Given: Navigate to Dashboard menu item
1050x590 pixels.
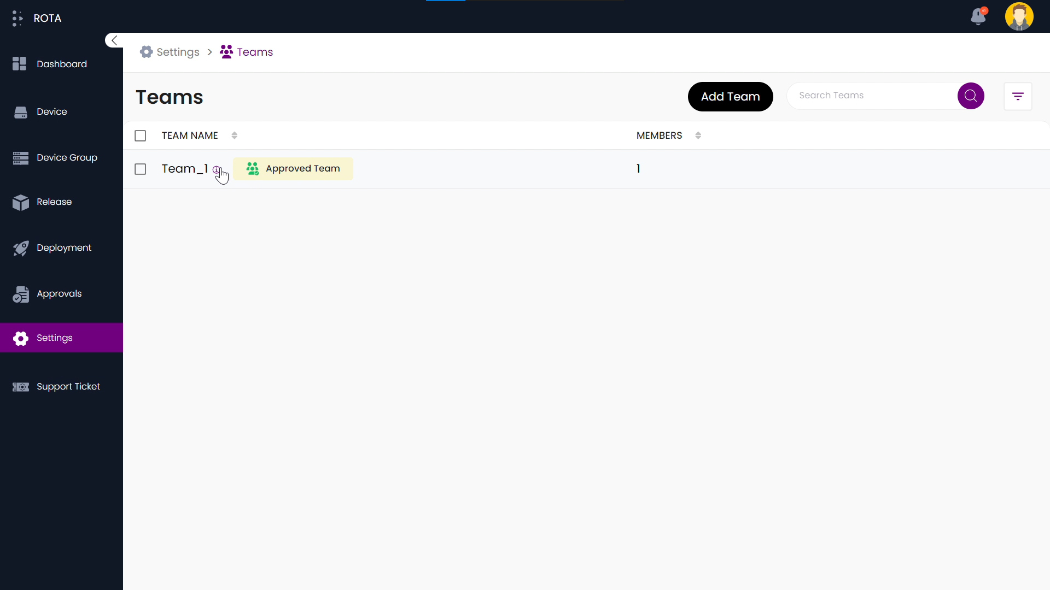Looking at the screenshot, I should [x=61, y=64].
